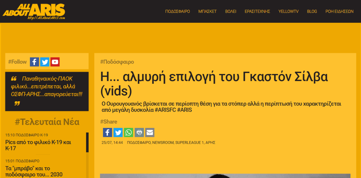Open YELLOWTV in top menu
The height and width of the screenshot is (178, 361).
click(x=288, y=12)
